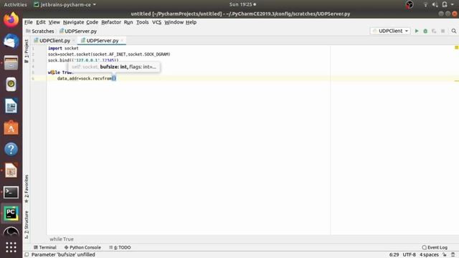
Task: Run with coverage icon in the toolbar
Action: (x=434, y=31)
